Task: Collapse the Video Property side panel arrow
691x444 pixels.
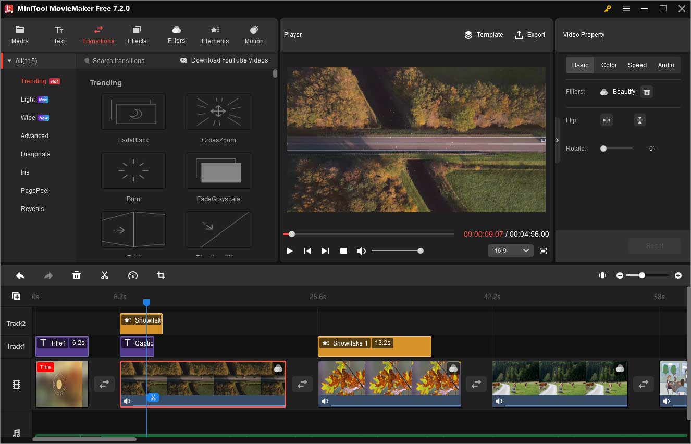Action: coord(557,140)
